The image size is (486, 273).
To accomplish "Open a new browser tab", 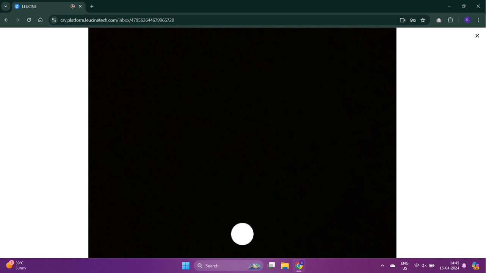I will point(92,6).
